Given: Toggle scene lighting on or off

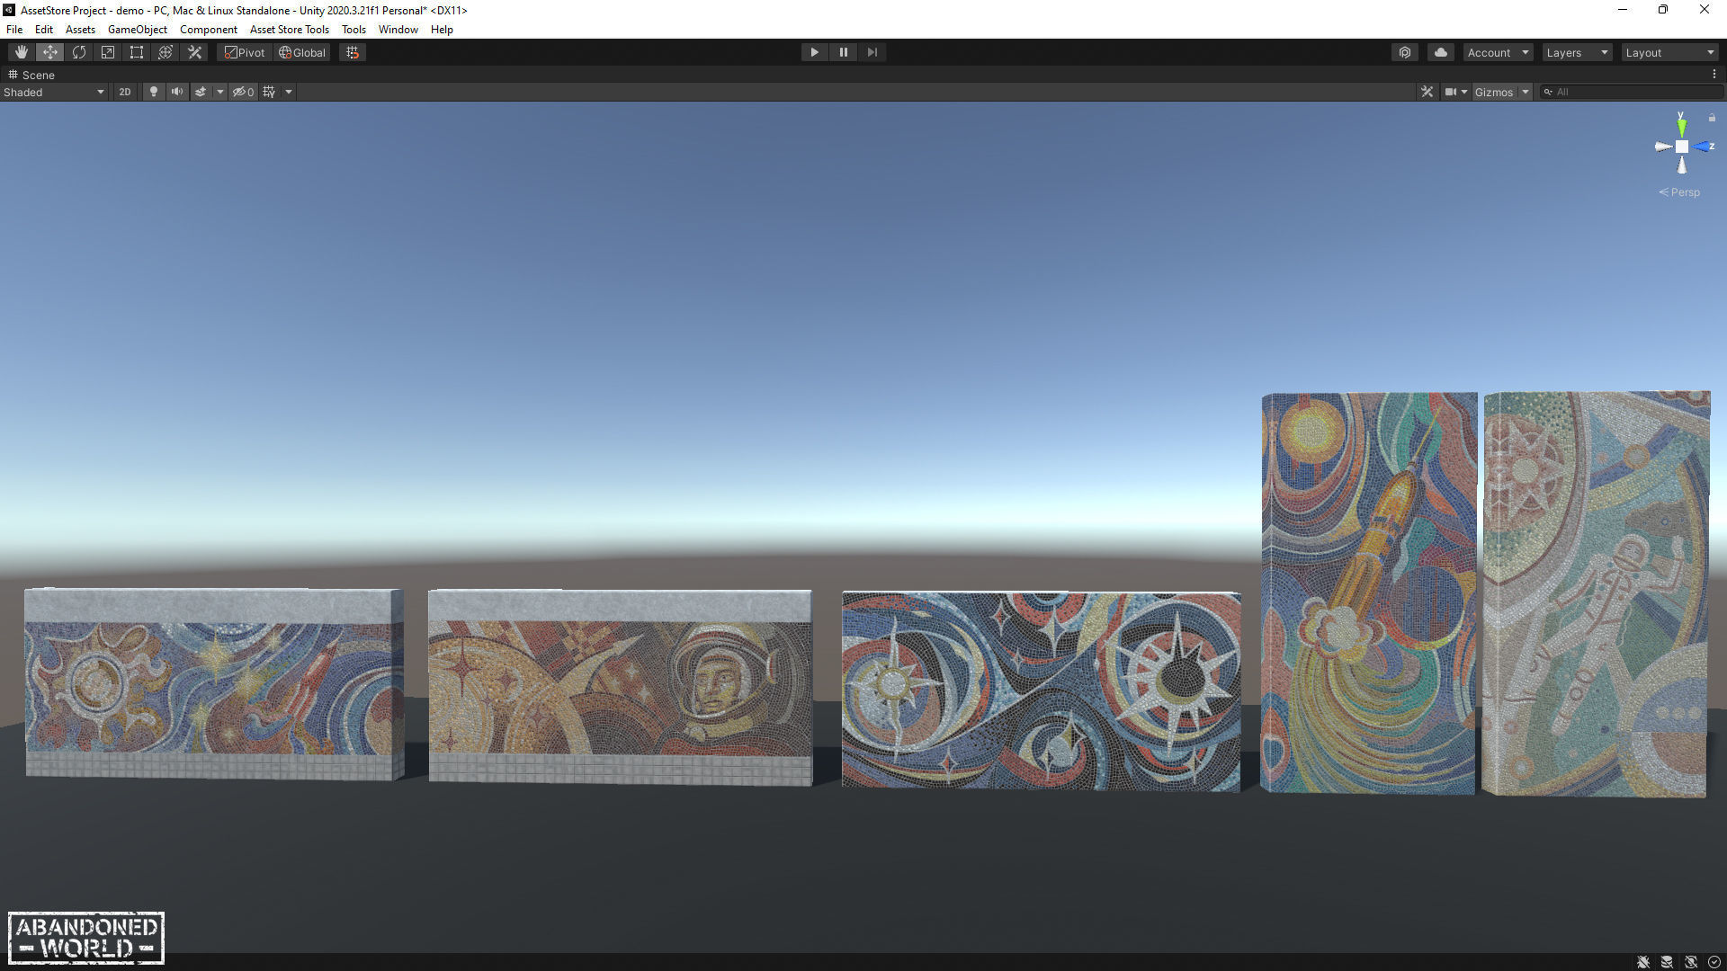Looking at the screenshot, I should 154,92.
